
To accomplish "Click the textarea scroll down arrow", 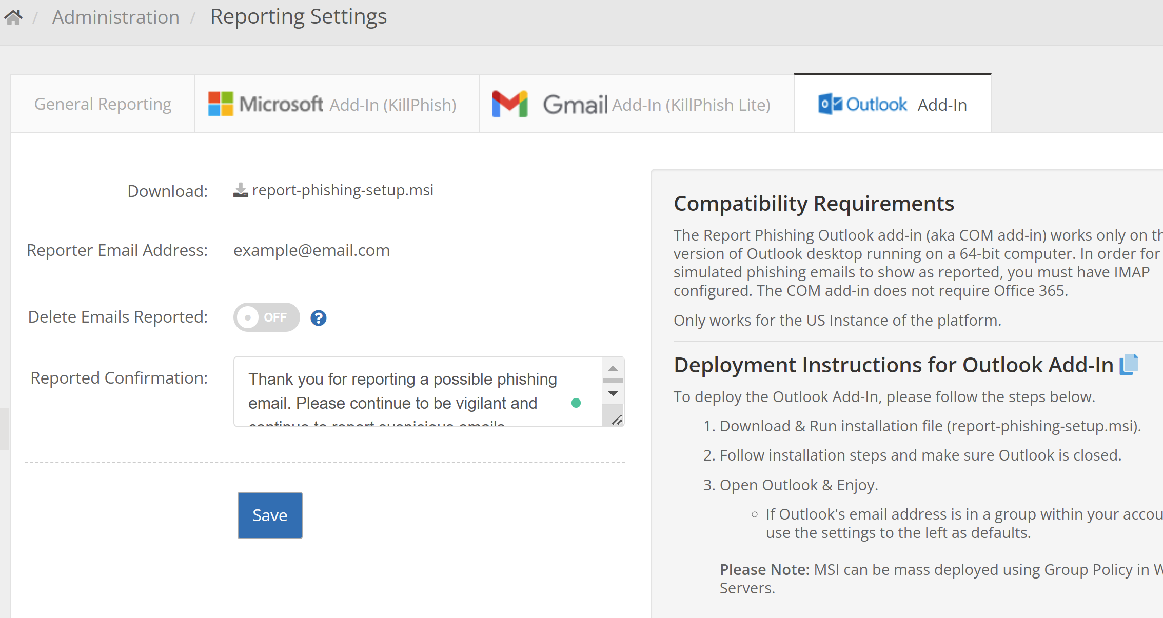I will [613, 393].
